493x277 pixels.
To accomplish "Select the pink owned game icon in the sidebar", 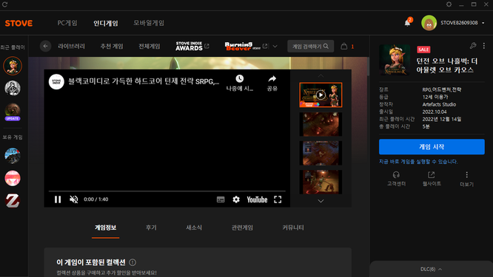I will click(13, 178).
